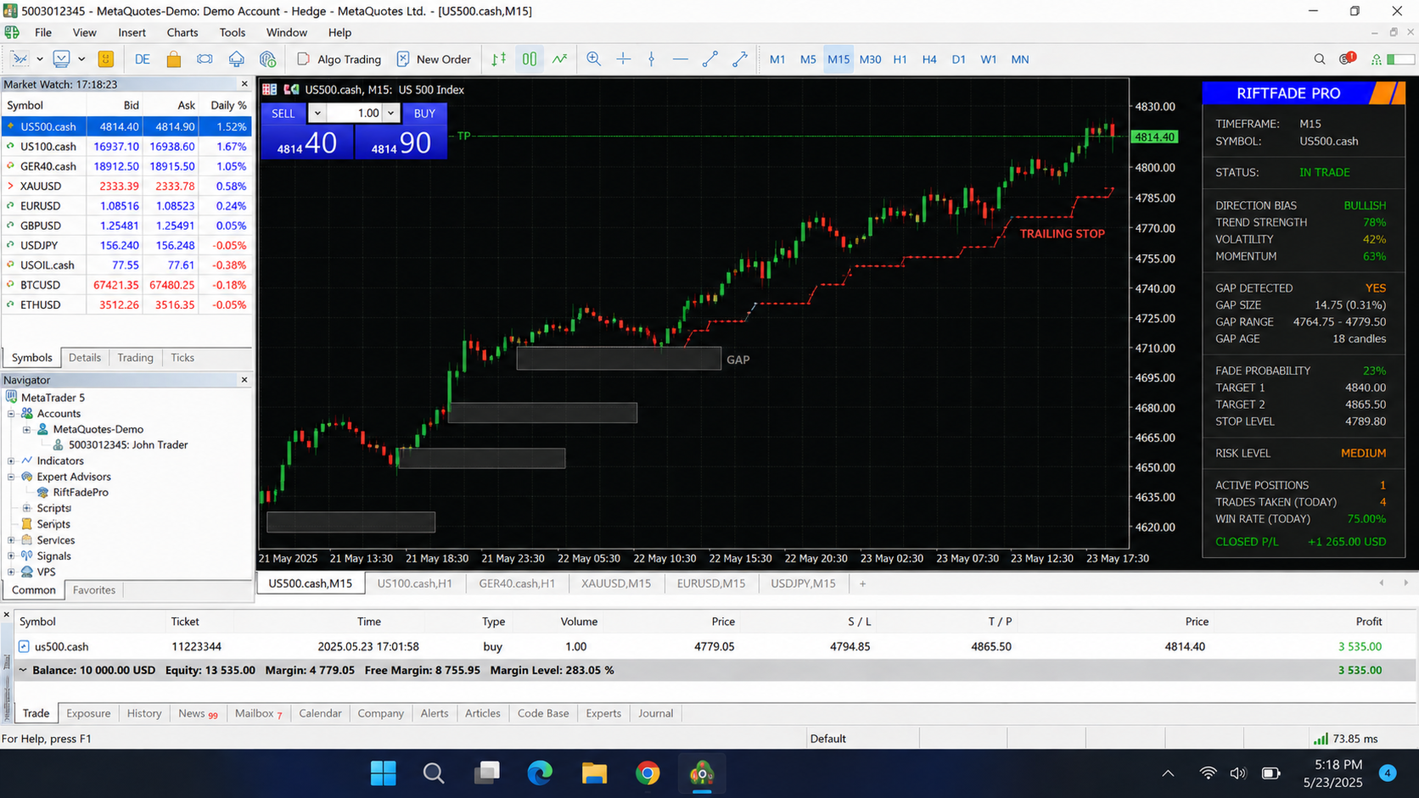Open search magnifier in toolbar
Viewport: 1419px width, 798px height.
(1320, 59)
